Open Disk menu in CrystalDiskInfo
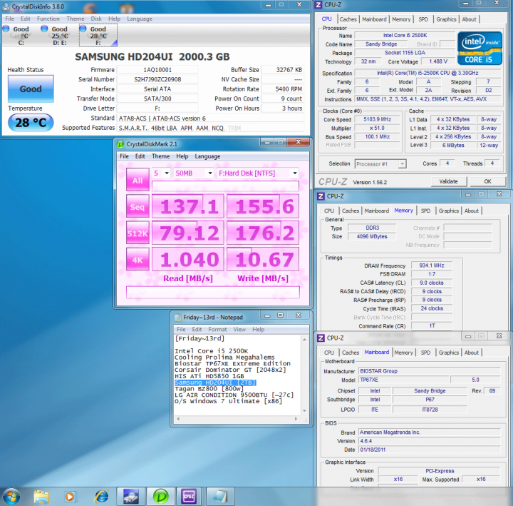513x506 pixels. (x=96, y=19)
